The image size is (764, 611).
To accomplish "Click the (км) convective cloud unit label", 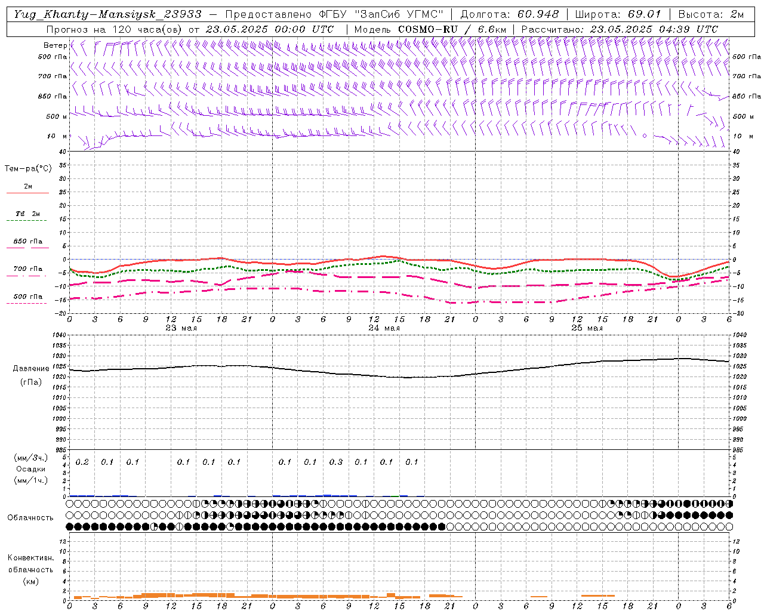I will [x=30, y=581].
